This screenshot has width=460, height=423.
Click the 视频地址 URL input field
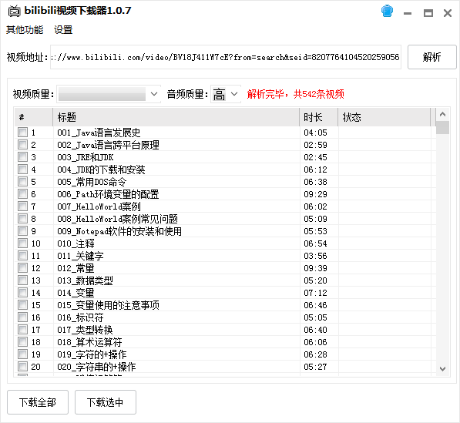(x=225, y=57)
